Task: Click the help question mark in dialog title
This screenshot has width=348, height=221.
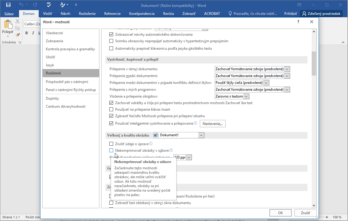Action: [298, 22]
